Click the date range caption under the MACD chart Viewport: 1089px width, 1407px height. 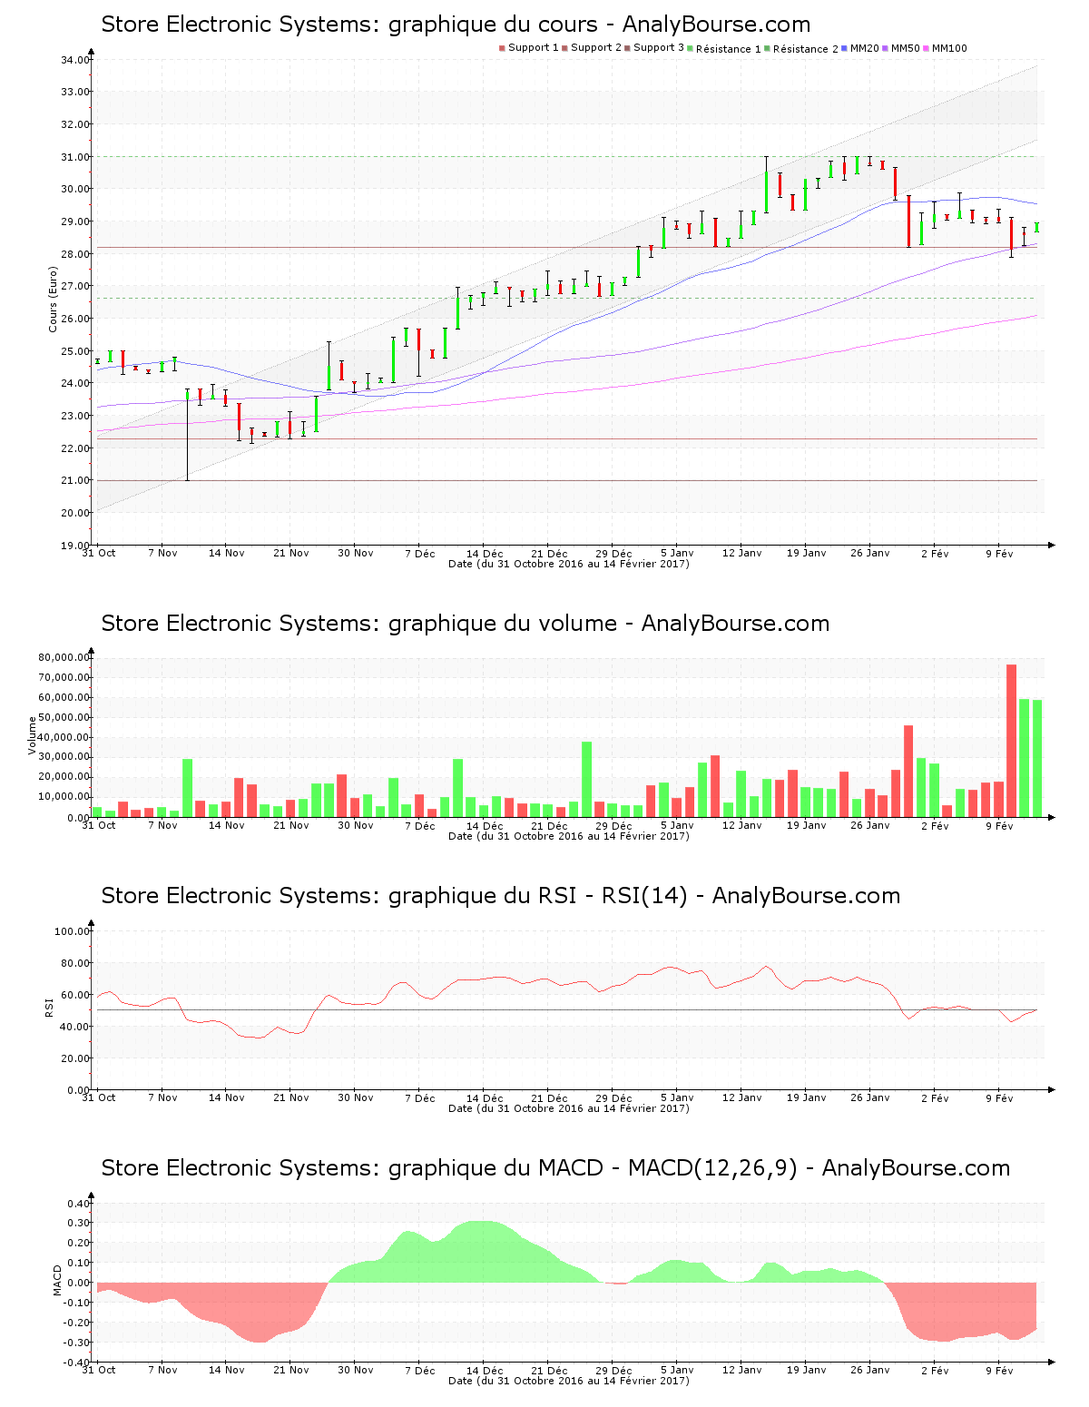click(569, 1381)
